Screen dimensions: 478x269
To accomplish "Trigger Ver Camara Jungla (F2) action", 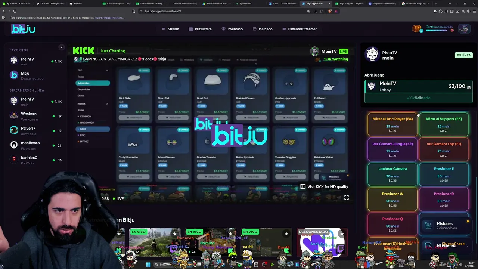I will (392, 149).
